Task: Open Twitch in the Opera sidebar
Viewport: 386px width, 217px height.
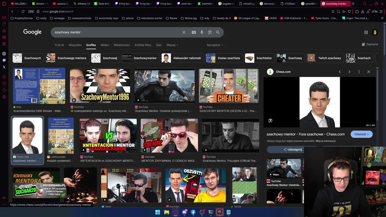Action: tap(4, 60)
